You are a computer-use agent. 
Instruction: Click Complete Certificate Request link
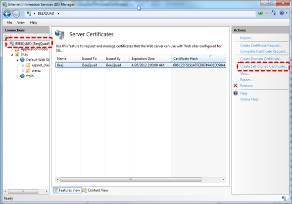coord(264,51)
